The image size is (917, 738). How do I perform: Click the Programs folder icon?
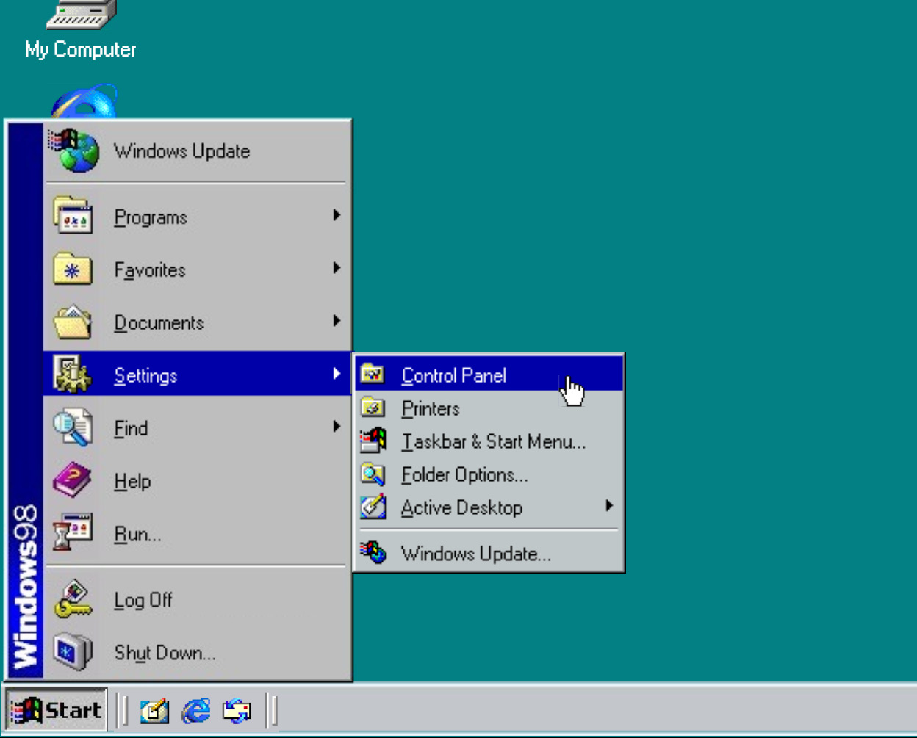pos(73,216)
